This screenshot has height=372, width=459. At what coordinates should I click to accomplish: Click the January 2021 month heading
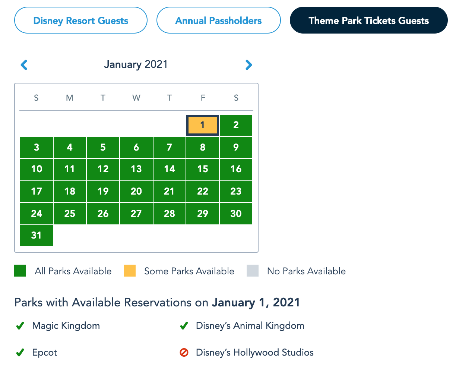click(x=136, y=64)
